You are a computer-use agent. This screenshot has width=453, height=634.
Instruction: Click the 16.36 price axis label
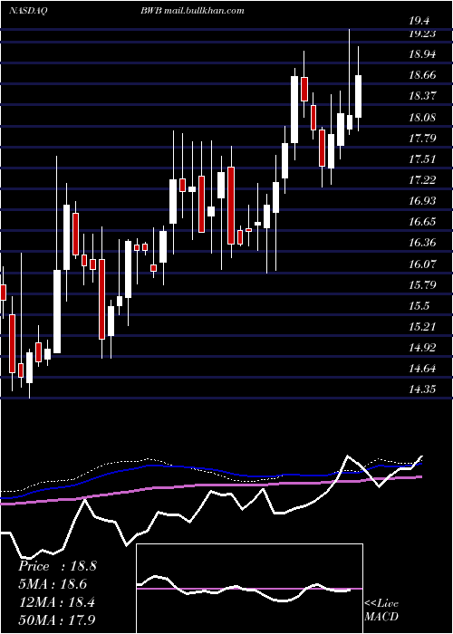click(422, 243)
